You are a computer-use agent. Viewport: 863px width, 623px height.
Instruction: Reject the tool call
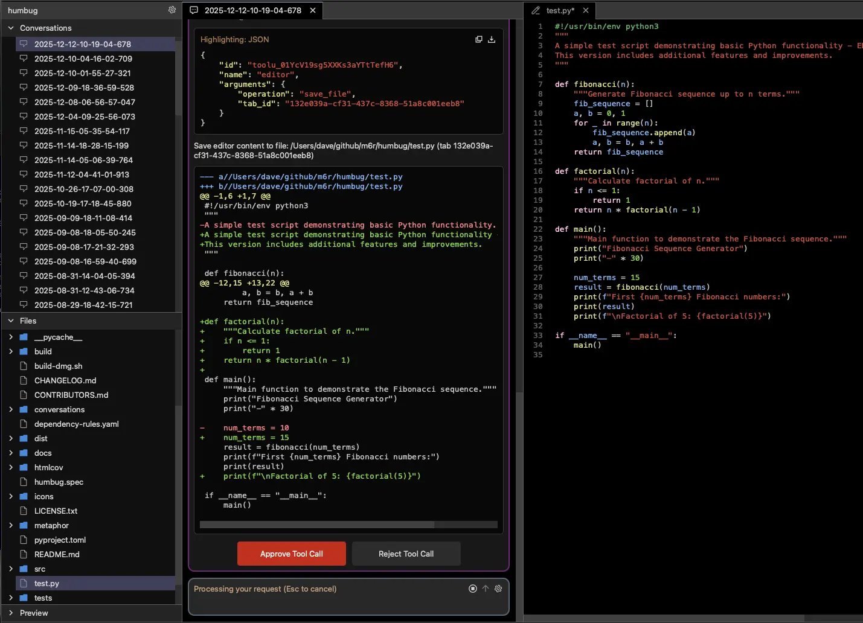tap(406, 554)
